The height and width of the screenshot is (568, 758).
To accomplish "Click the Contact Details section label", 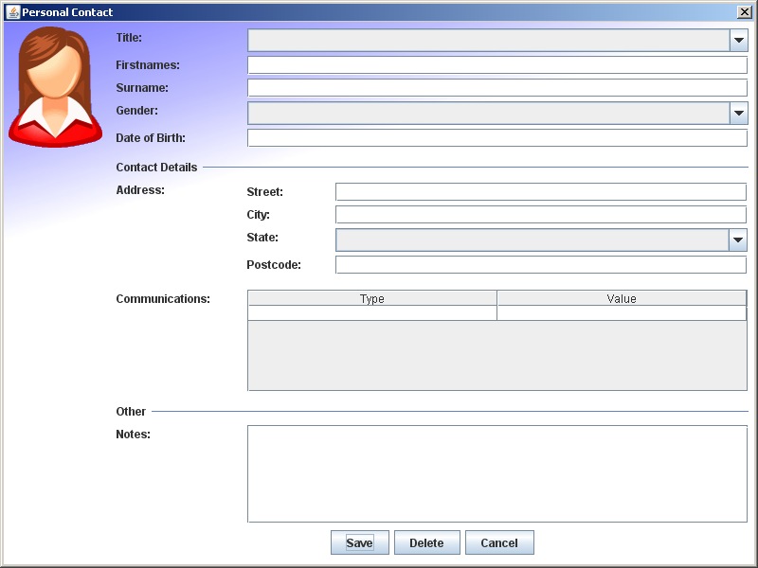I will [155, 167].
